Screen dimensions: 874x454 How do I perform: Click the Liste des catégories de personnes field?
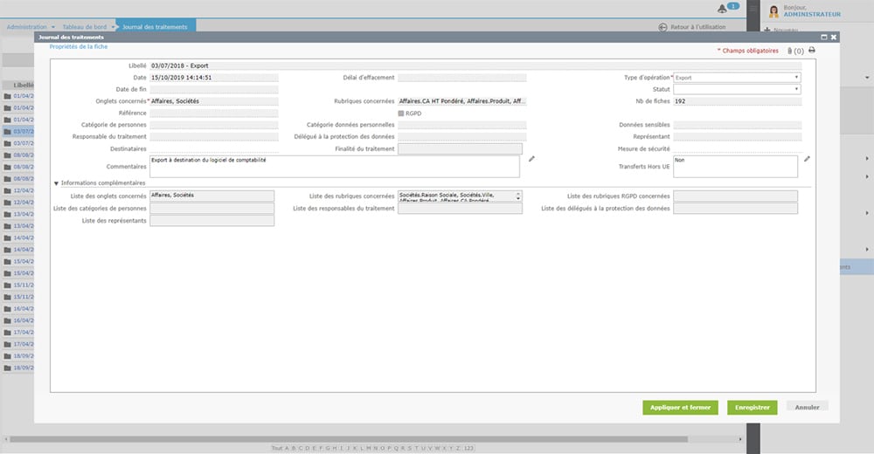[x=212, y=209]
